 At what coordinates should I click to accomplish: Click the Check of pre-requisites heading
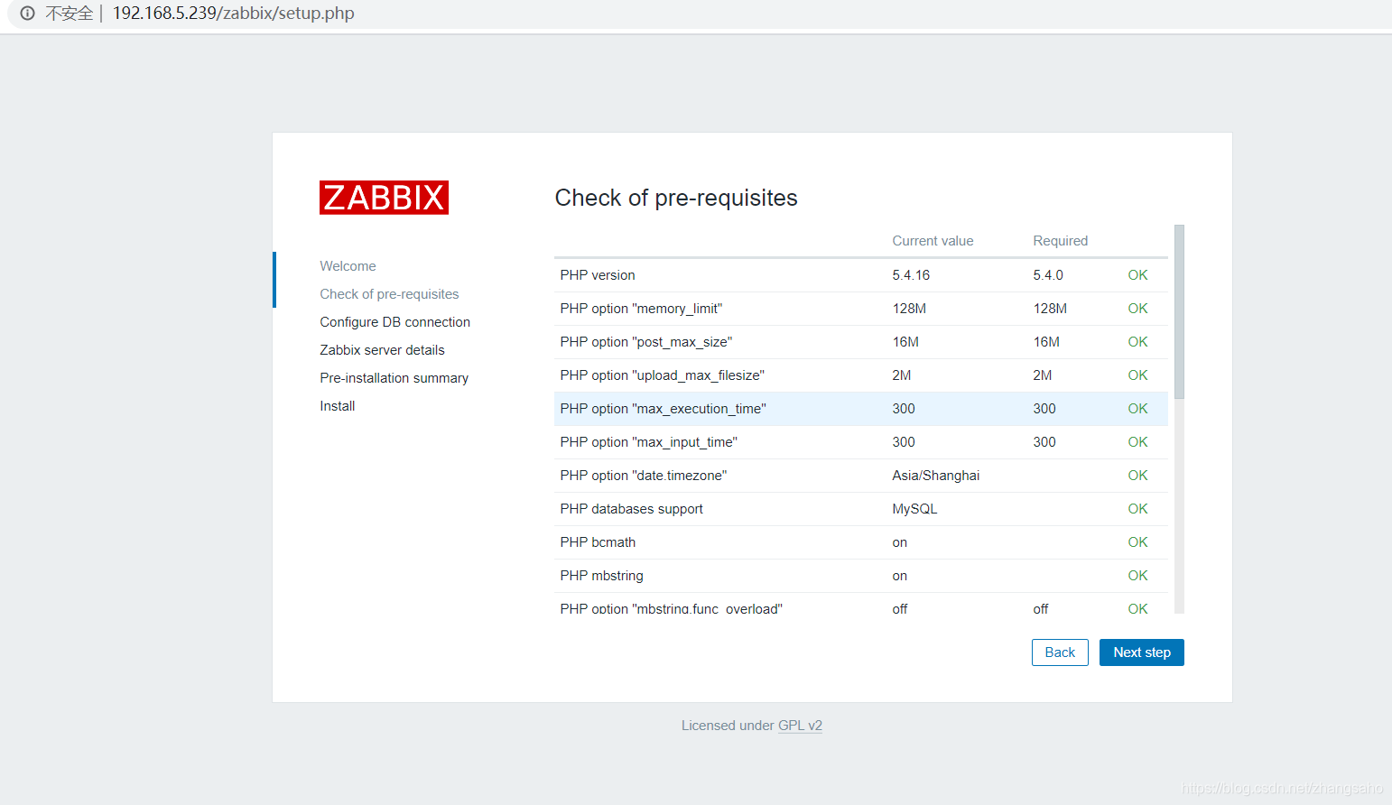[676, 198]
